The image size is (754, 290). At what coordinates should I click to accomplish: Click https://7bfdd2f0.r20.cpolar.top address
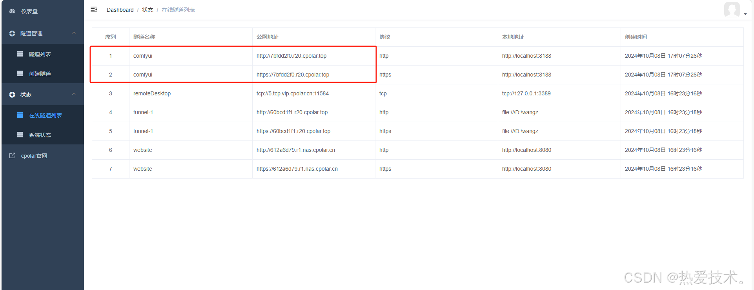[293, 75]
